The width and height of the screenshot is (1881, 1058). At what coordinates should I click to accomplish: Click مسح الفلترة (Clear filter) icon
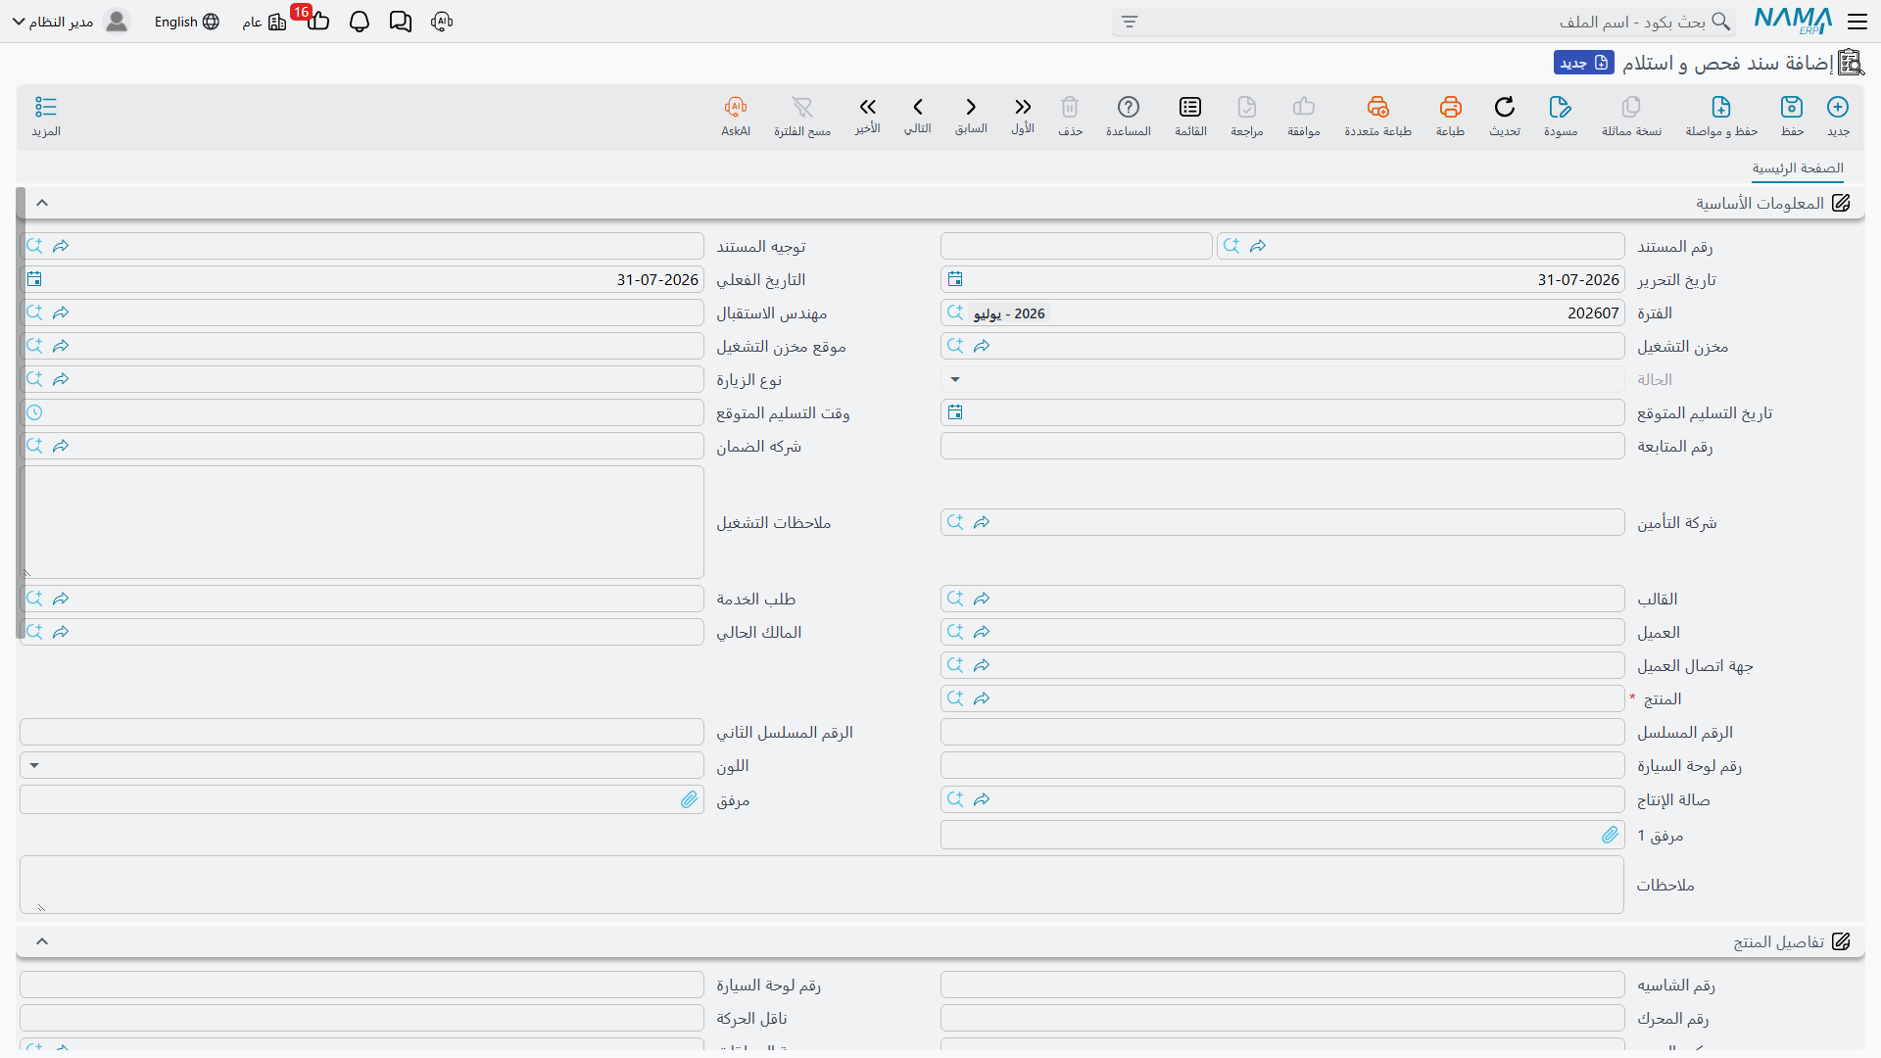[x=802, y=108]
